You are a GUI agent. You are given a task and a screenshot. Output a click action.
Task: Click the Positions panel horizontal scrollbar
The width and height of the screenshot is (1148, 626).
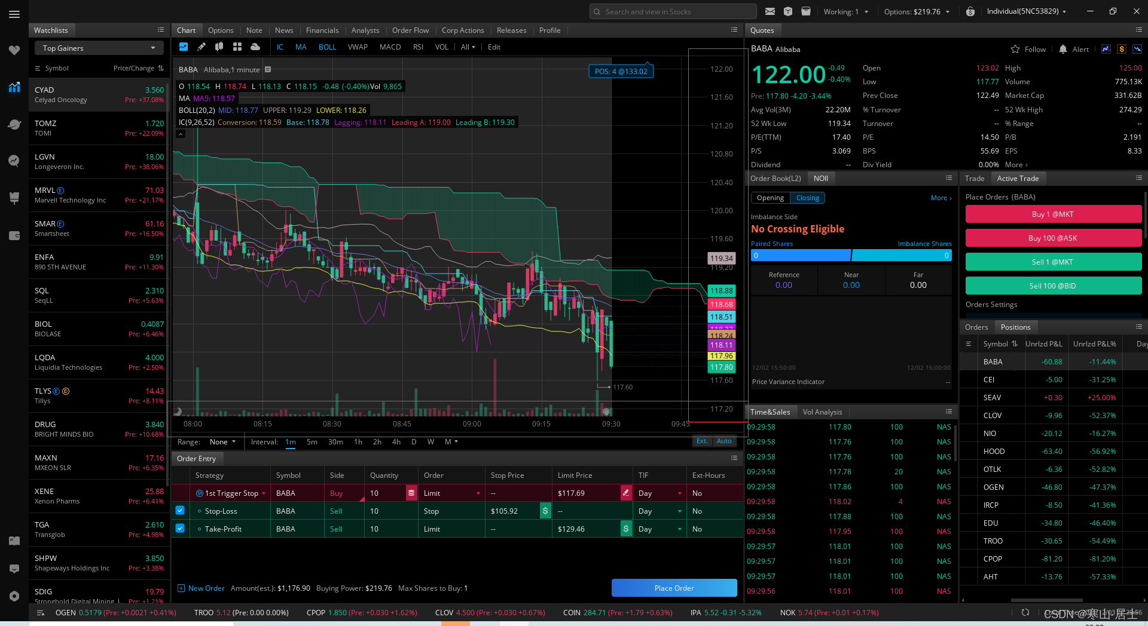click(1046, 600)
